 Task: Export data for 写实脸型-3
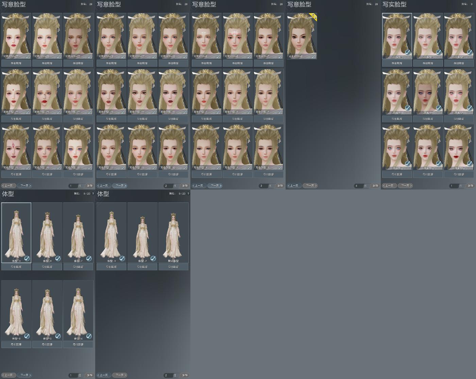[x=397, y=175]
